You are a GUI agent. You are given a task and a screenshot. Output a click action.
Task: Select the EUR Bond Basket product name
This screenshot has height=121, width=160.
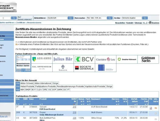tap(47, 109)
